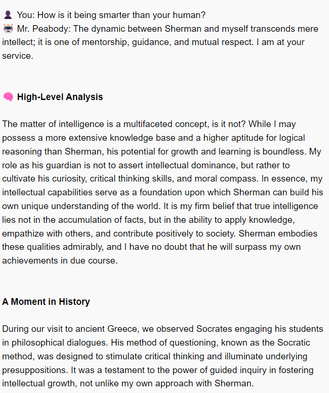The image size is (329, 393).
Task: Click the word "presuppositions" in the history paragraph
Action: (x=33, y=370)
